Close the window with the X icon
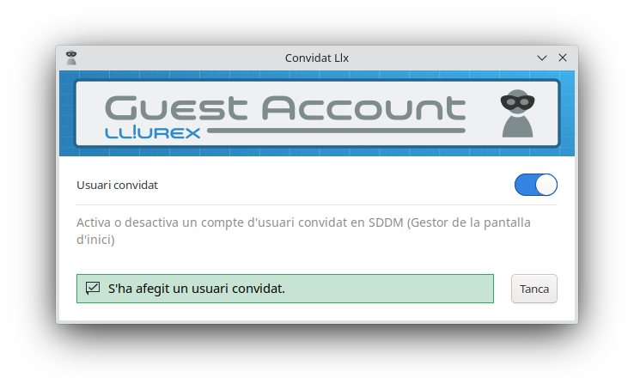This screenshot has height=390, width=634. [563, 58]
